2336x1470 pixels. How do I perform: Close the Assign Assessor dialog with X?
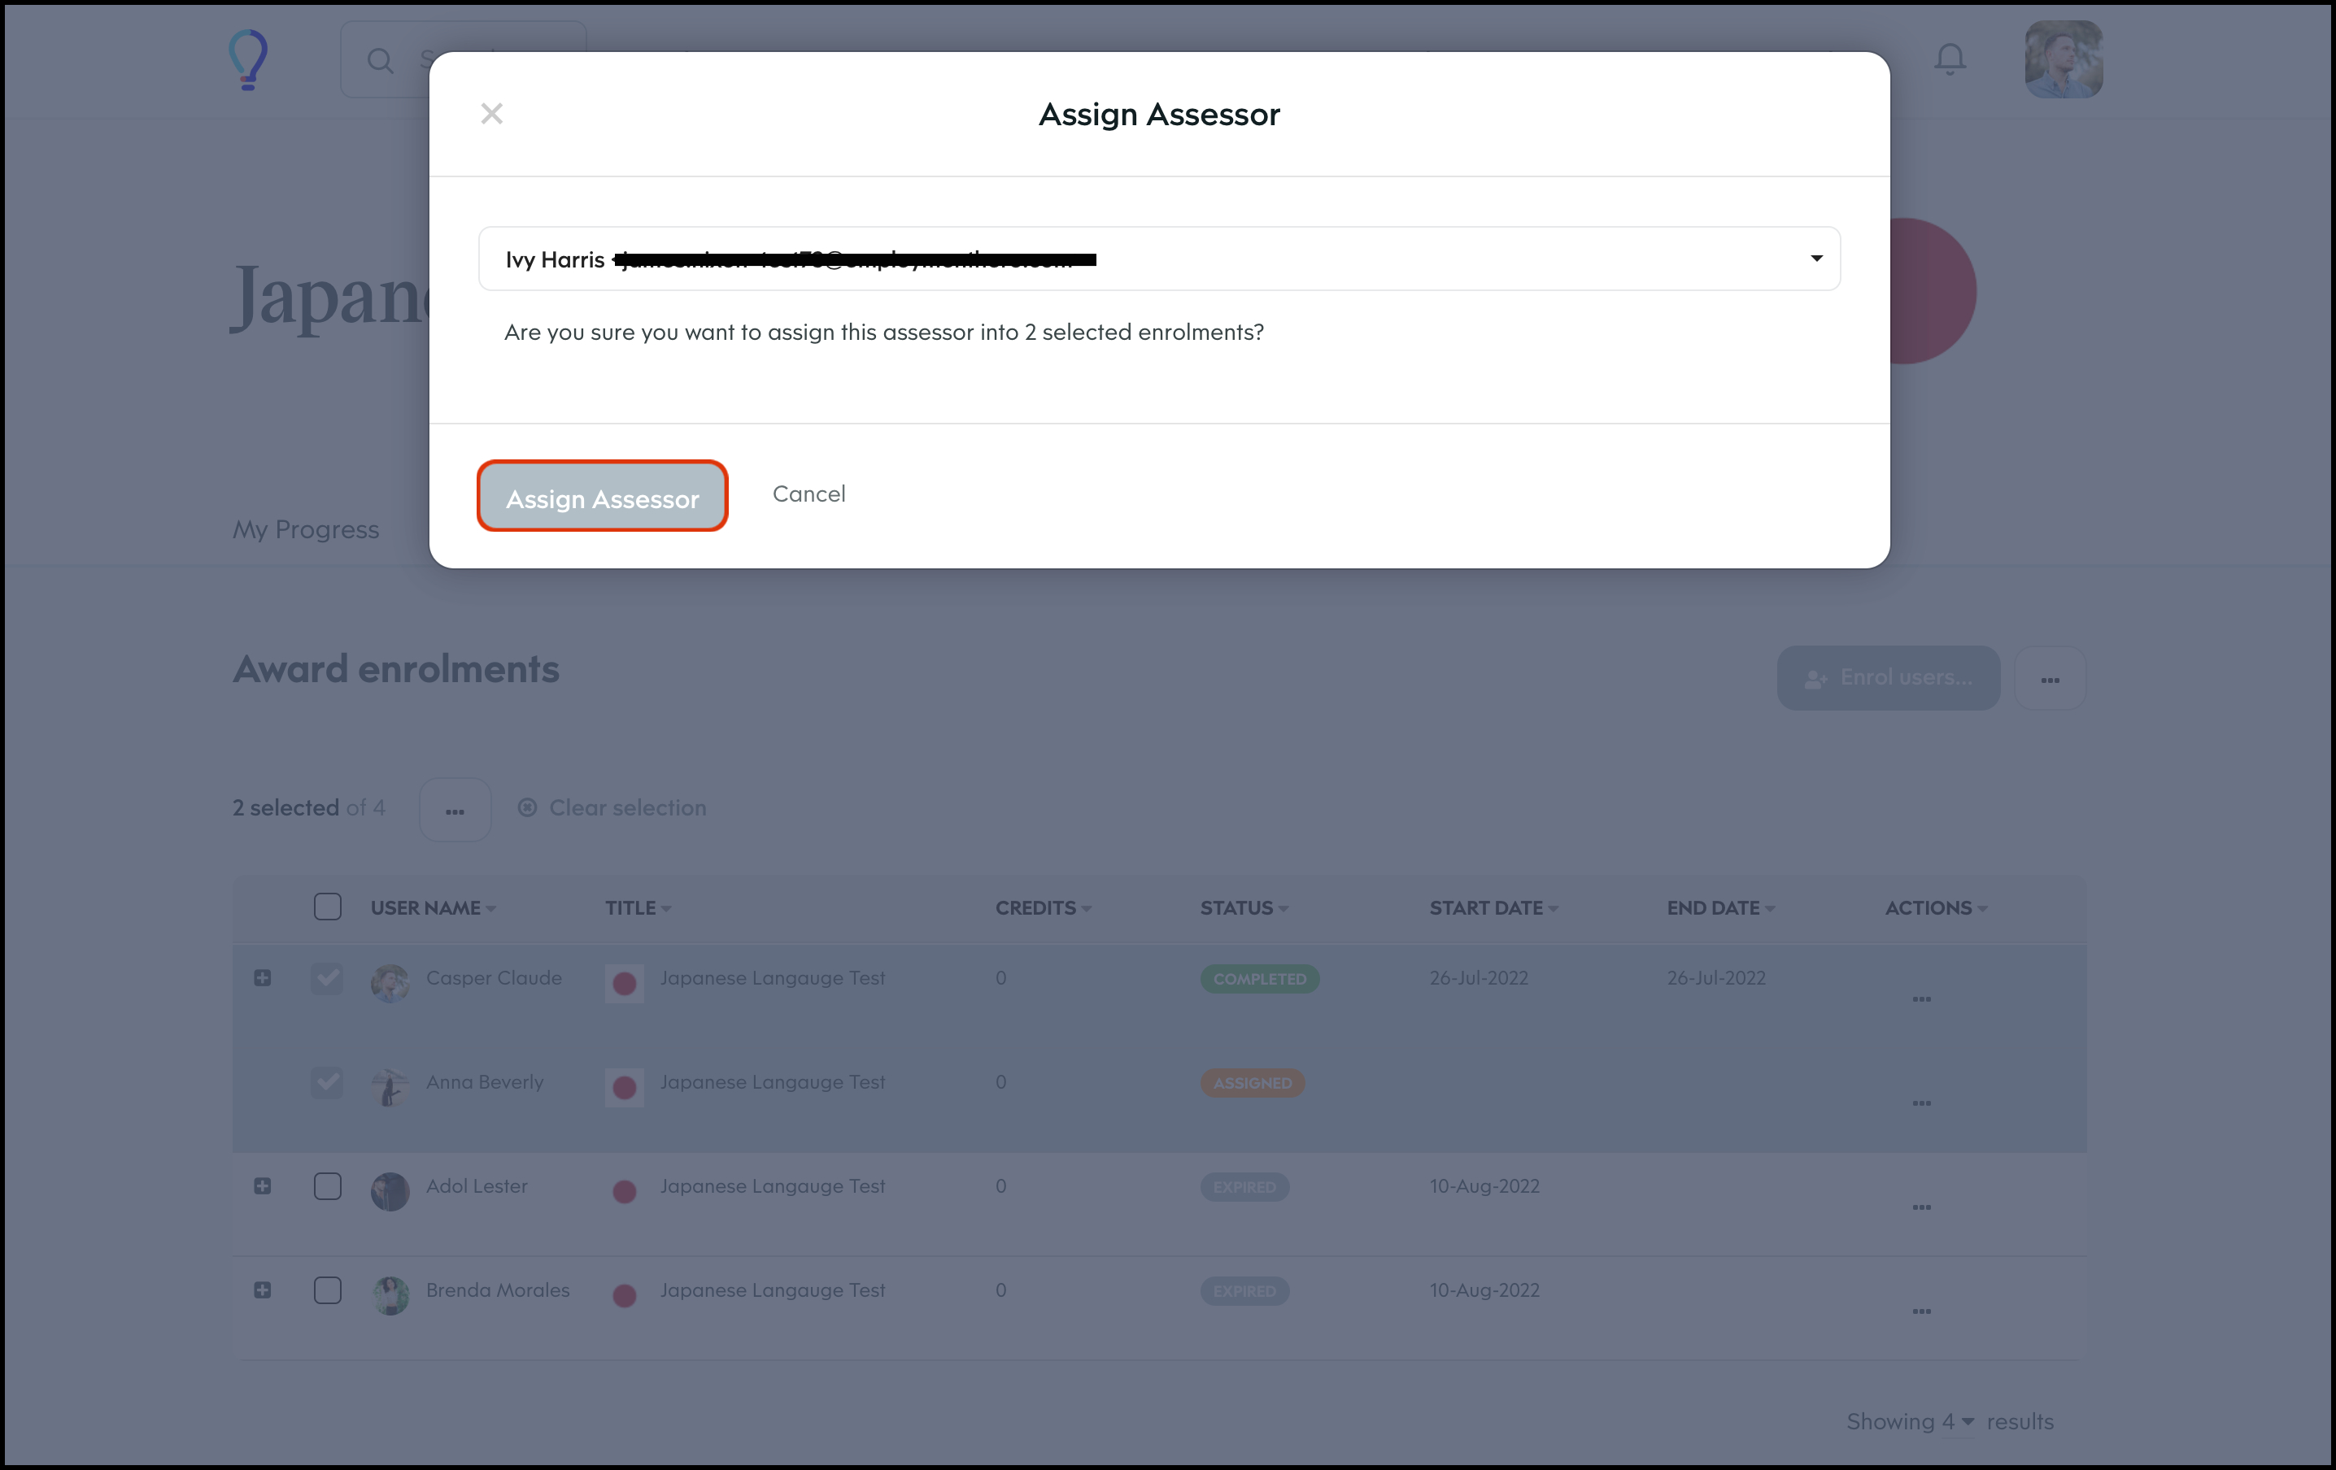(491, 115)
